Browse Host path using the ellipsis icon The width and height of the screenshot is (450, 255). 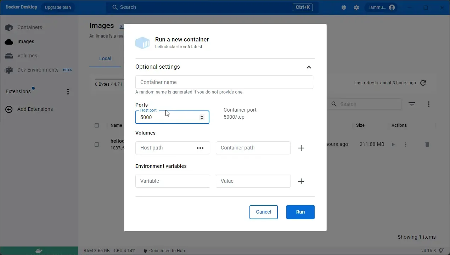200,148
